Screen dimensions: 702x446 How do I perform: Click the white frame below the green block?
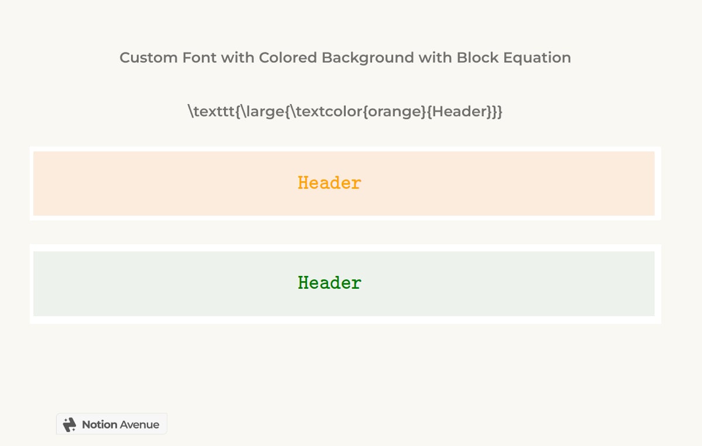345,320
